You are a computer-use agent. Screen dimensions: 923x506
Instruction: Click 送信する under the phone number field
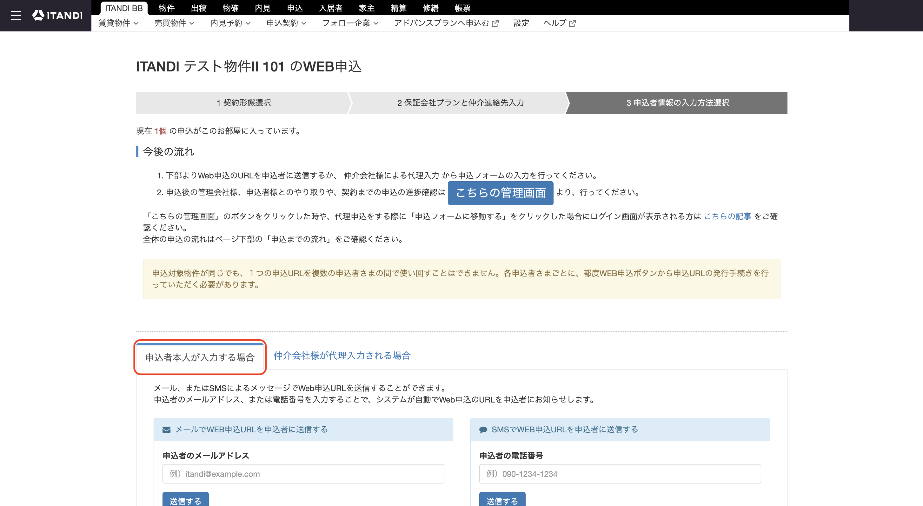click(x=502, y=500)
